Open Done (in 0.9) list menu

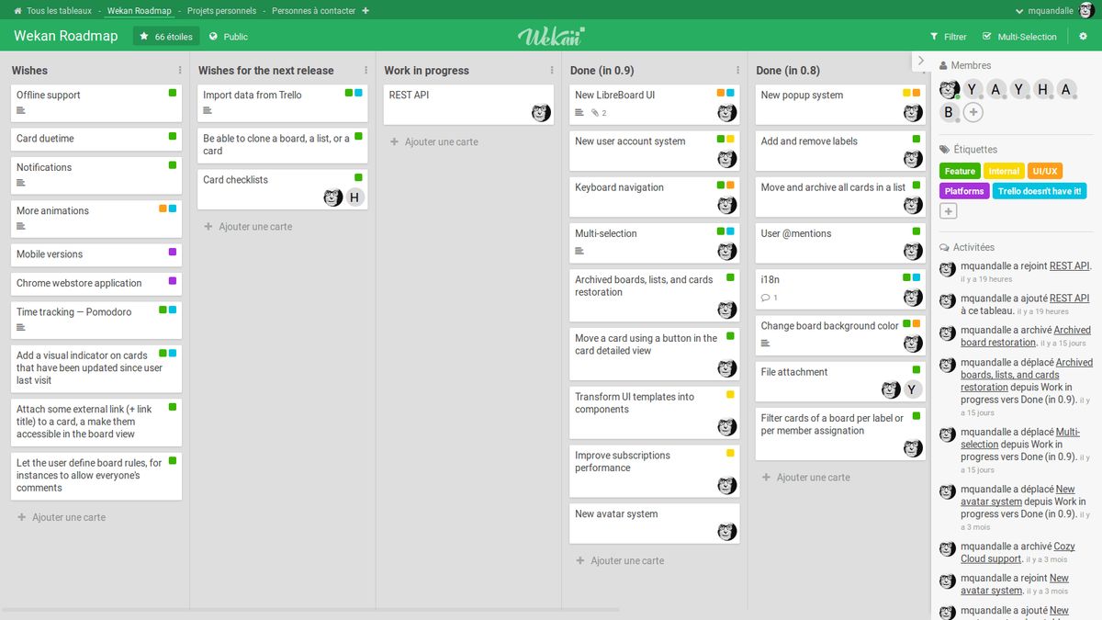(737, 71)
